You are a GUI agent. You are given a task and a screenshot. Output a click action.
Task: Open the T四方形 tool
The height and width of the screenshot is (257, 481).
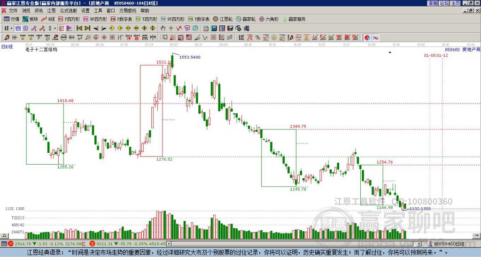(x=146, y=19)
